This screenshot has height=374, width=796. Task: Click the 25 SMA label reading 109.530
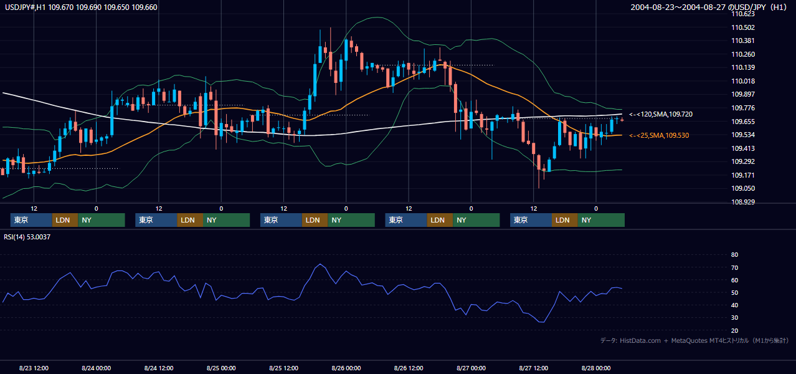(x=658, y=135)
